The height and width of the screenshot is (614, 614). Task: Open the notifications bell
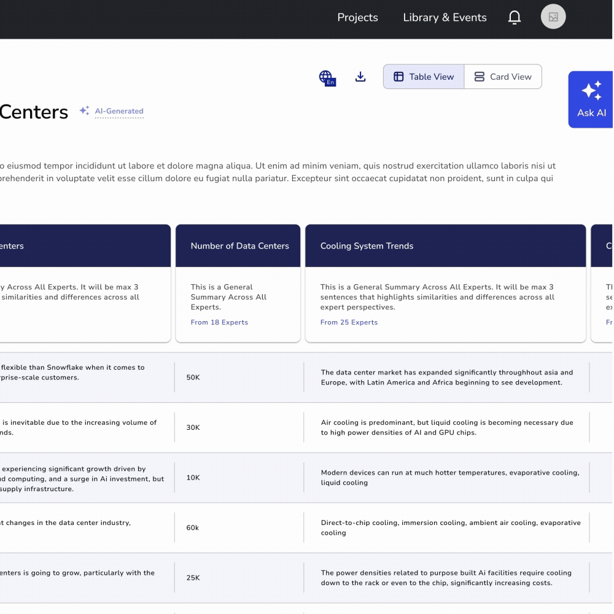(515, 18)
